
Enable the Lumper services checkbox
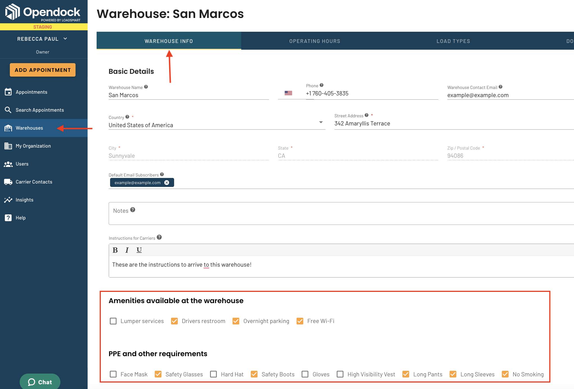[x=113, y=321]
